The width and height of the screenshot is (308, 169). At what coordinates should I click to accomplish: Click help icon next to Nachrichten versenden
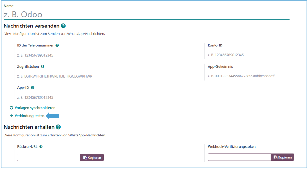point(63,26)
